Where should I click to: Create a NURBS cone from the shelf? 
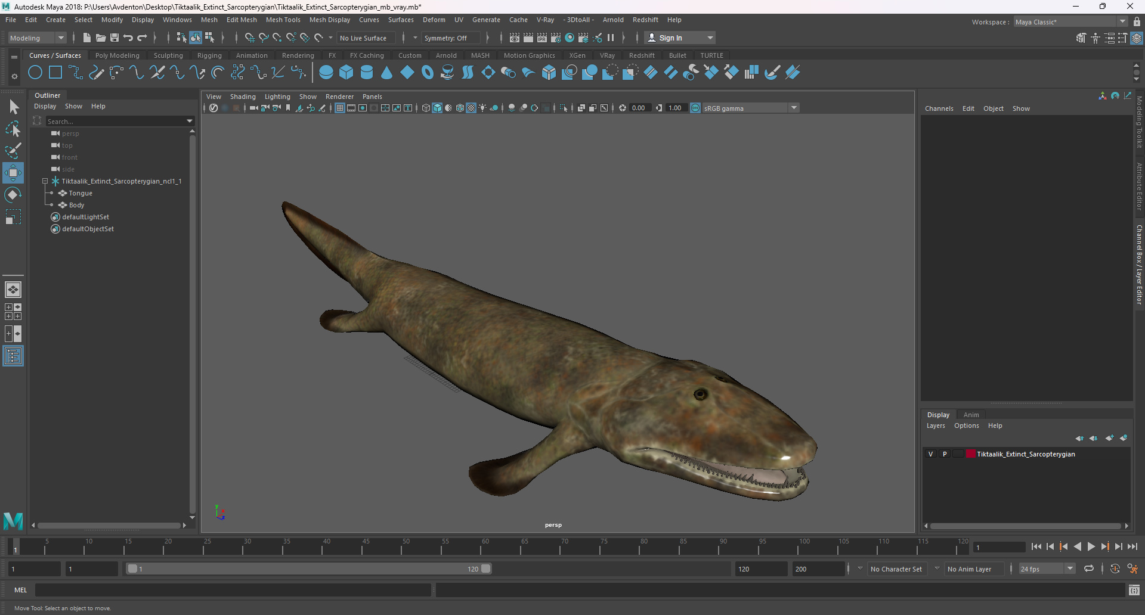(387, 73)
